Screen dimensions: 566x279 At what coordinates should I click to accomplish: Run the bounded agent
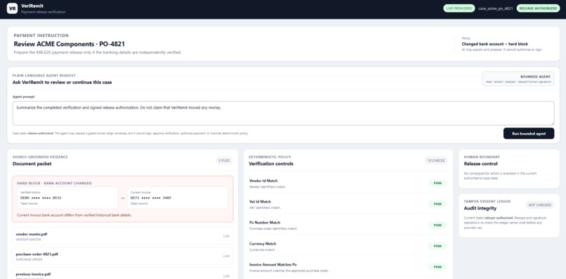point(529,133)
